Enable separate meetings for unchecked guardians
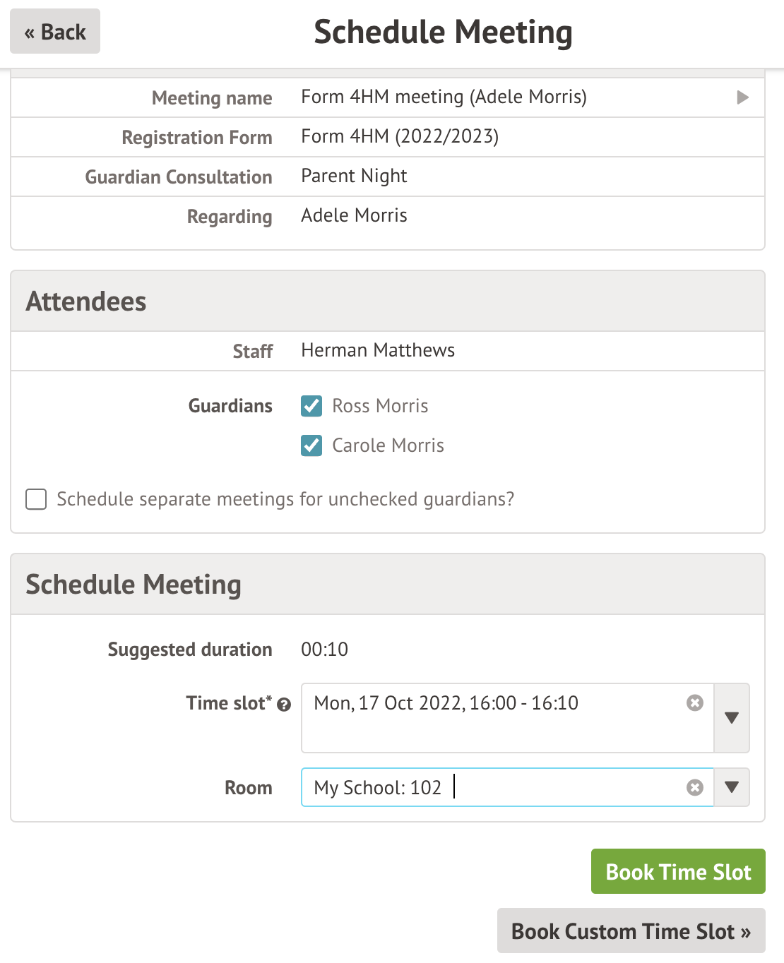Image resolution: width=784 pixels, height=963 pixels. (36, 499)
